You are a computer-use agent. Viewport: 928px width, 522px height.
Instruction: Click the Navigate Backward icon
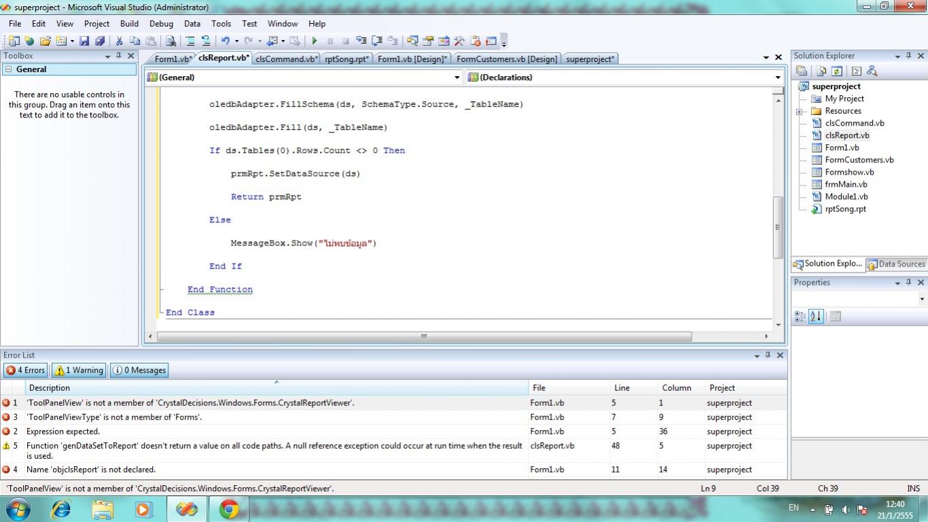pyautogui.click(x=272, y=41)
